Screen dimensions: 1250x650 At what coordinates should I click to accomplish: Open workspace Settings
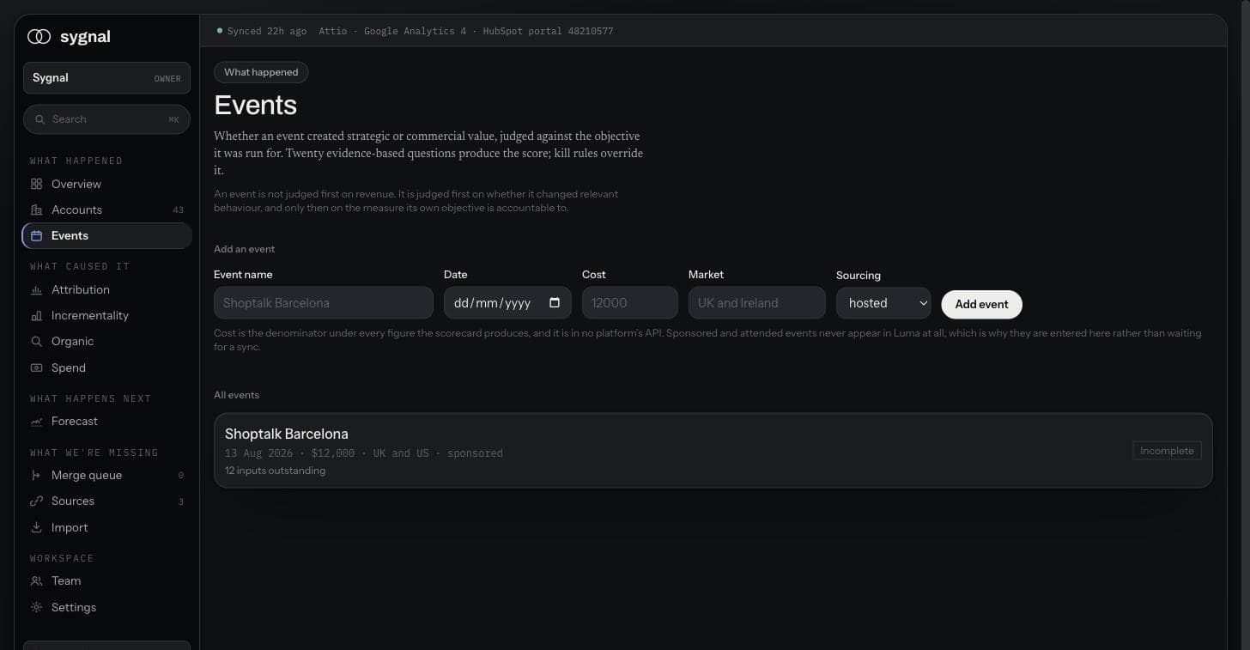(106, 607)
